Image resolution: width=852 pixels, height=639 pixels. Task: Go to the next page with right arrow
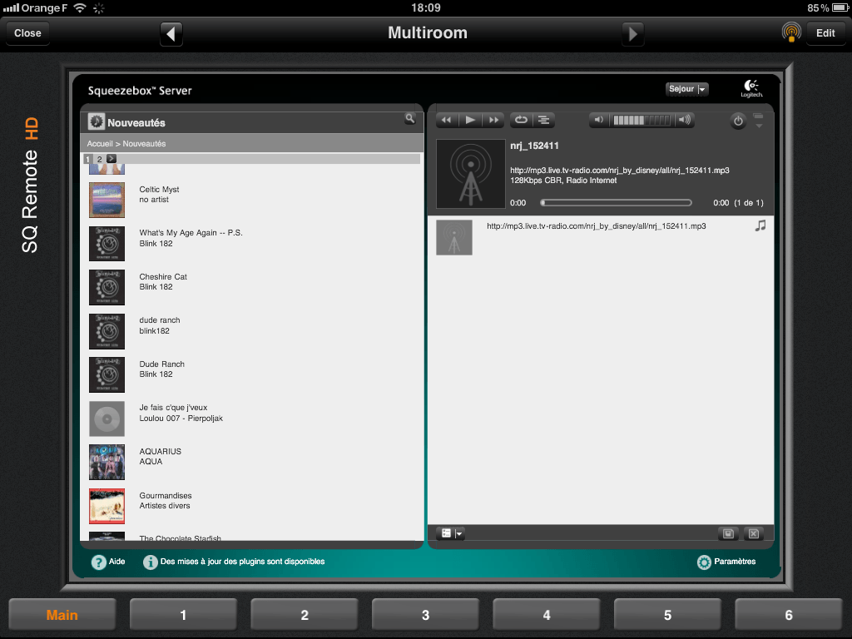point(632,33)
